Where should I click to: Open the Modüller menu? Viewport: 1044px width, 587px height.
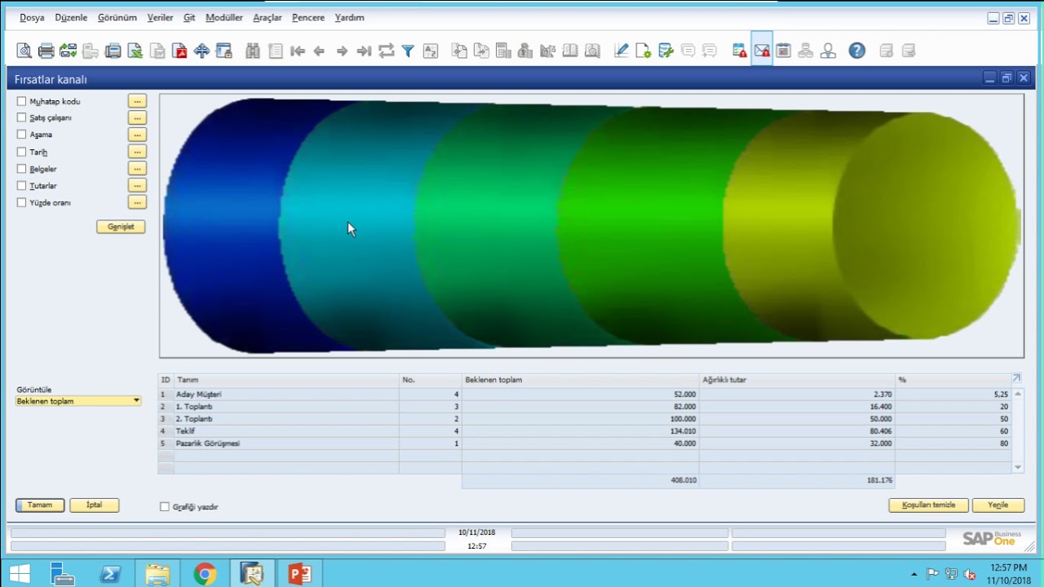(x=224, y=17)
